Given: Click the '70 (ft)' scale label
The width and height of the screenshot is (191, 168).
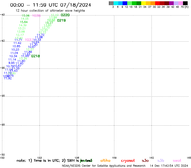Looking at the screenshot, I should point(185,7).
